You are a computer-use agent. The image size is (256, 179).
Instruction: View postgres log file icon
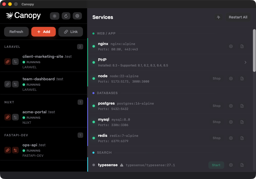pyautogui.click(x=242, y=106)
